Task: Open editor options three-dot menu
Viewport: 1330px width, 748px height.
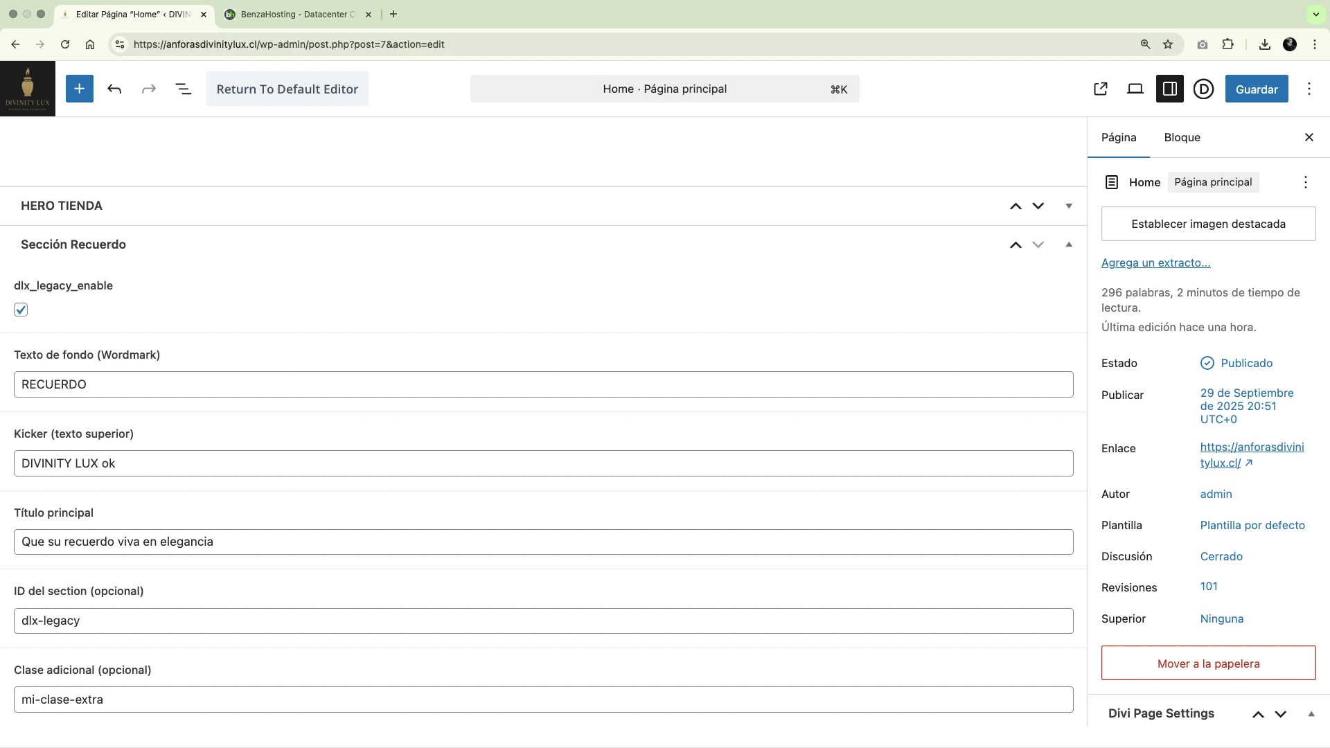Action: click(x=1309, y=89)
